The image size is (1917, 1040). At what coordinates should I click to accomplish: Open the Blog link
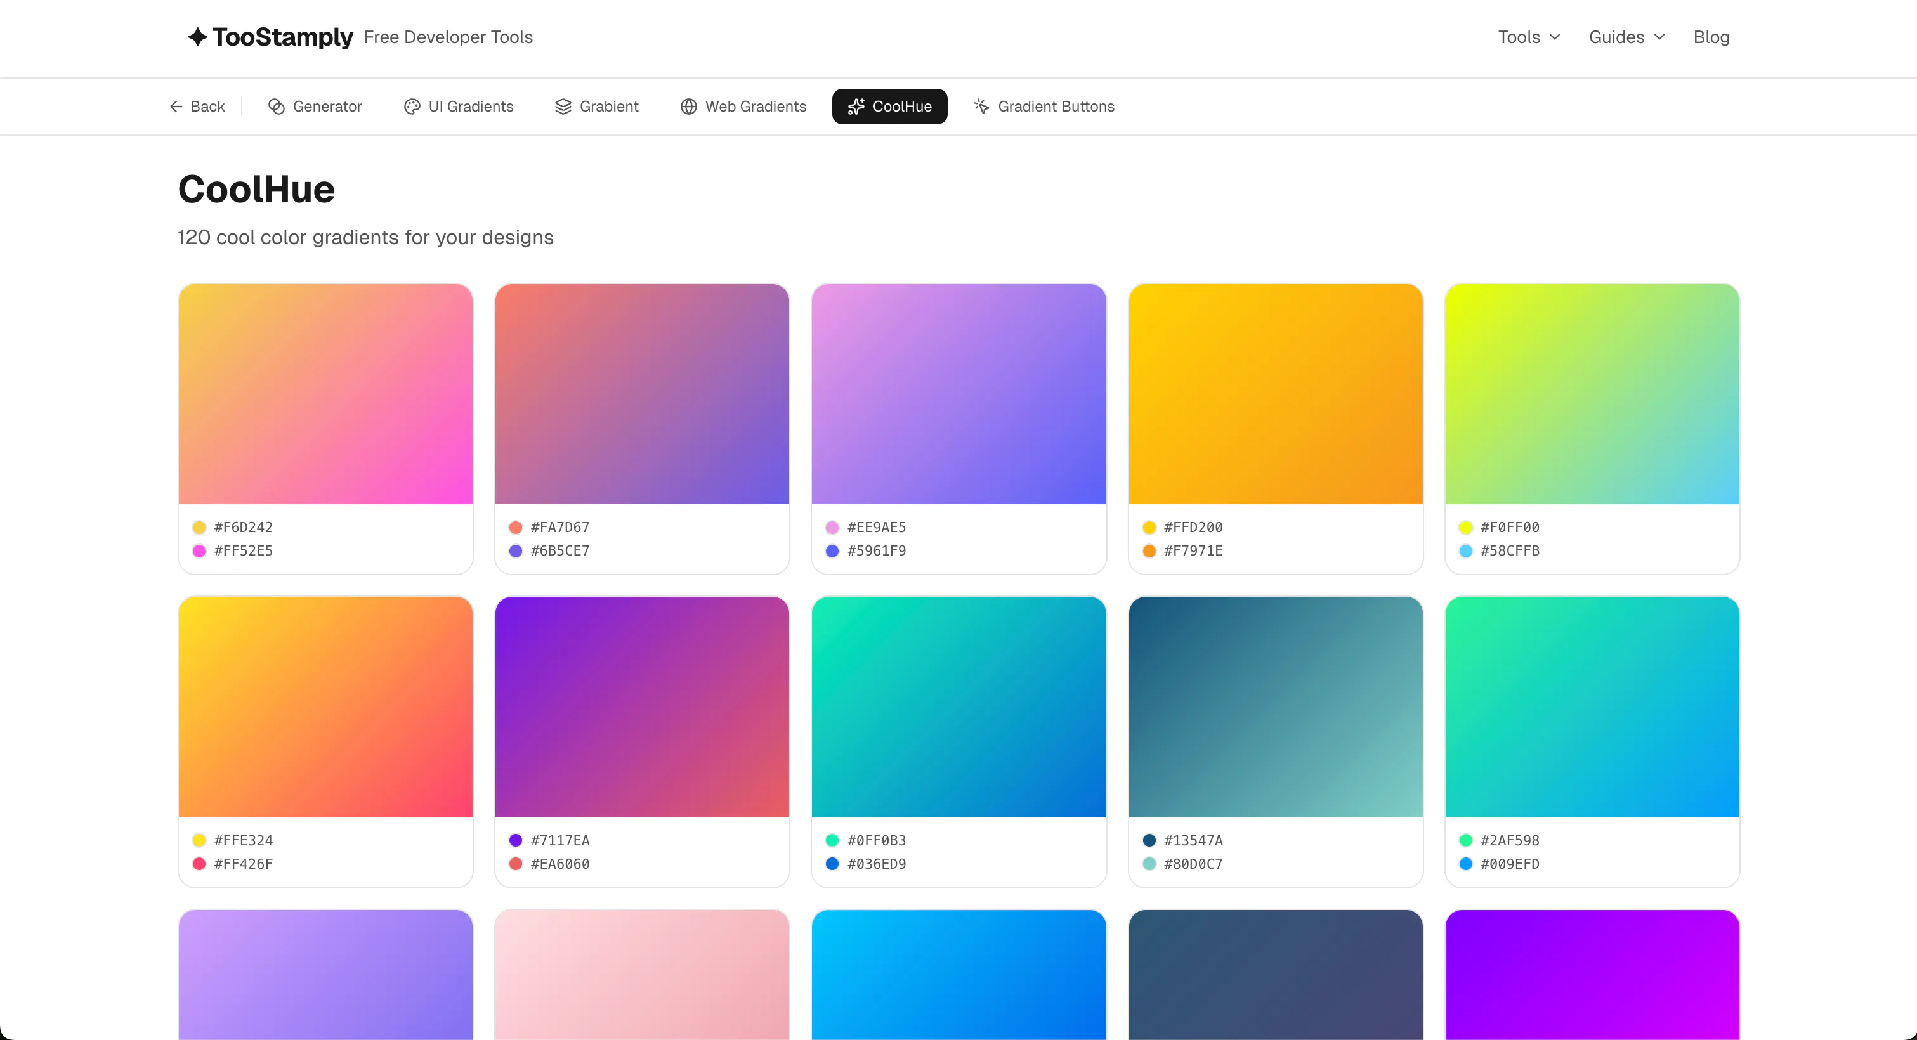click(x=1711, y=37)
